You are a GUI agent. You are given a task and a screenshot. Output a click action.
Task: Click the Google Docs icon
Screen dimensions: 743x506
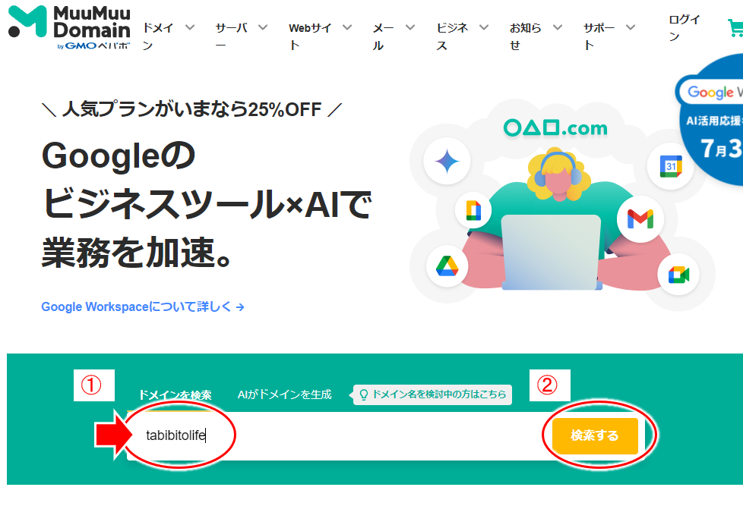pyautogui.click(x=473, y=211)
